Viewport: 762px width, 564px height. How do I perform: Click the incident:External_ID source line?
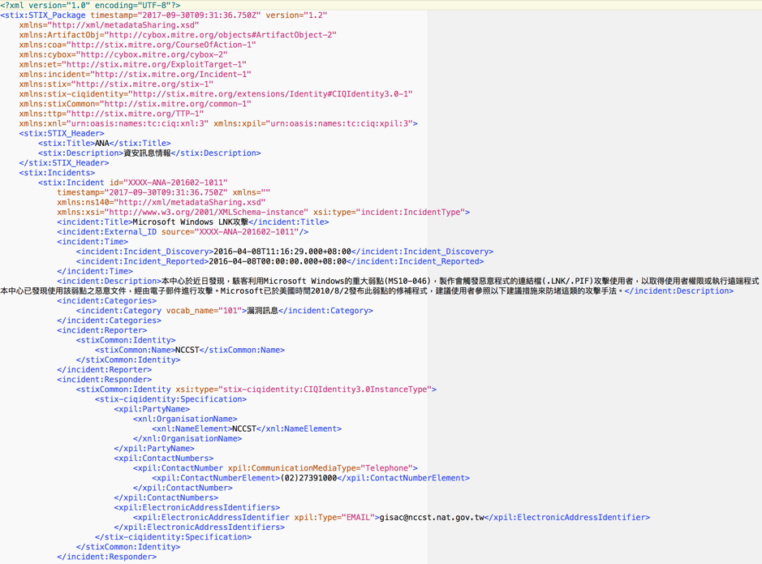click(183, 232)
